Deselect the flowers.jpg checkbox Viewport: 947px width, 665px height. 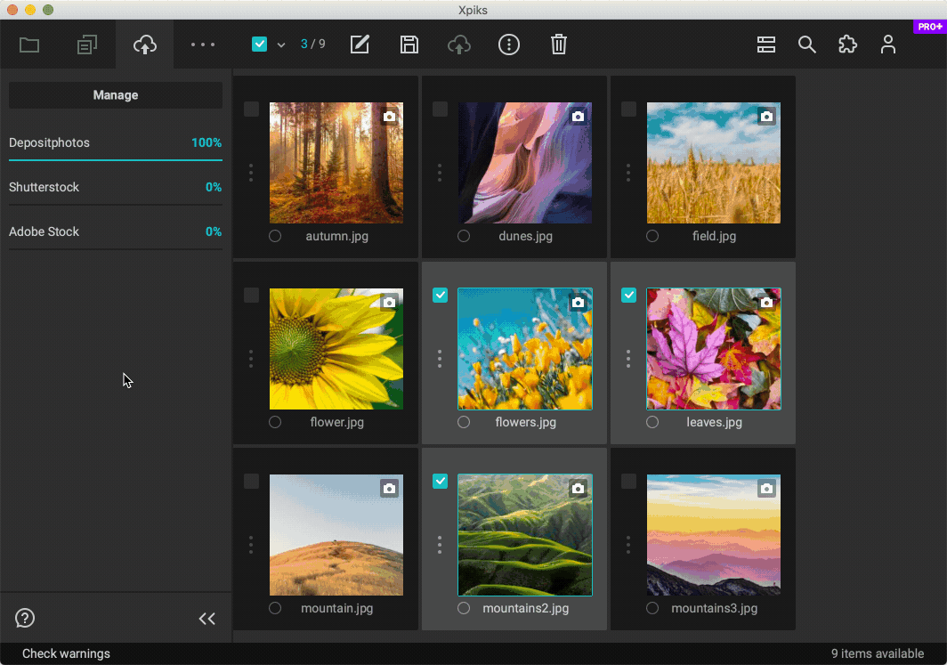coord(440,295)
